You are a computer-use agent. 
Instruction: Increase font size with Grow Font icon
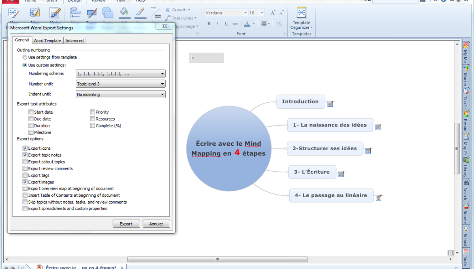(x=273, y=13)
